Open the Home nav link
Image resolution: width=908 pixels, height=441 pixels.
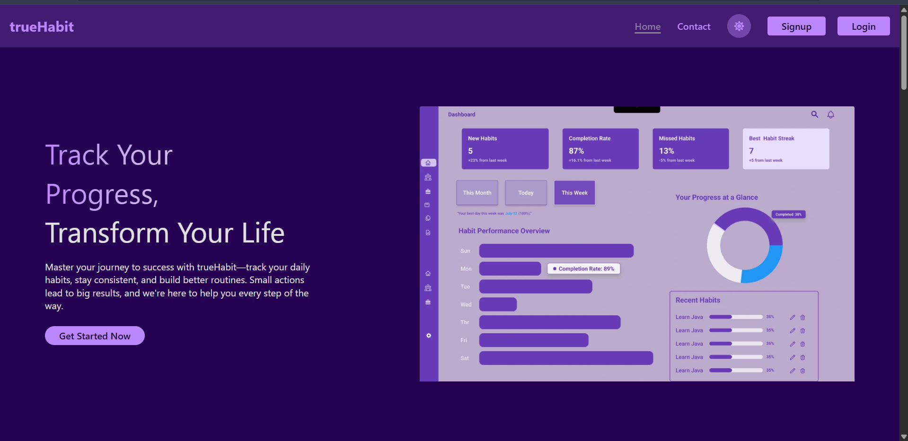[647, 27]
